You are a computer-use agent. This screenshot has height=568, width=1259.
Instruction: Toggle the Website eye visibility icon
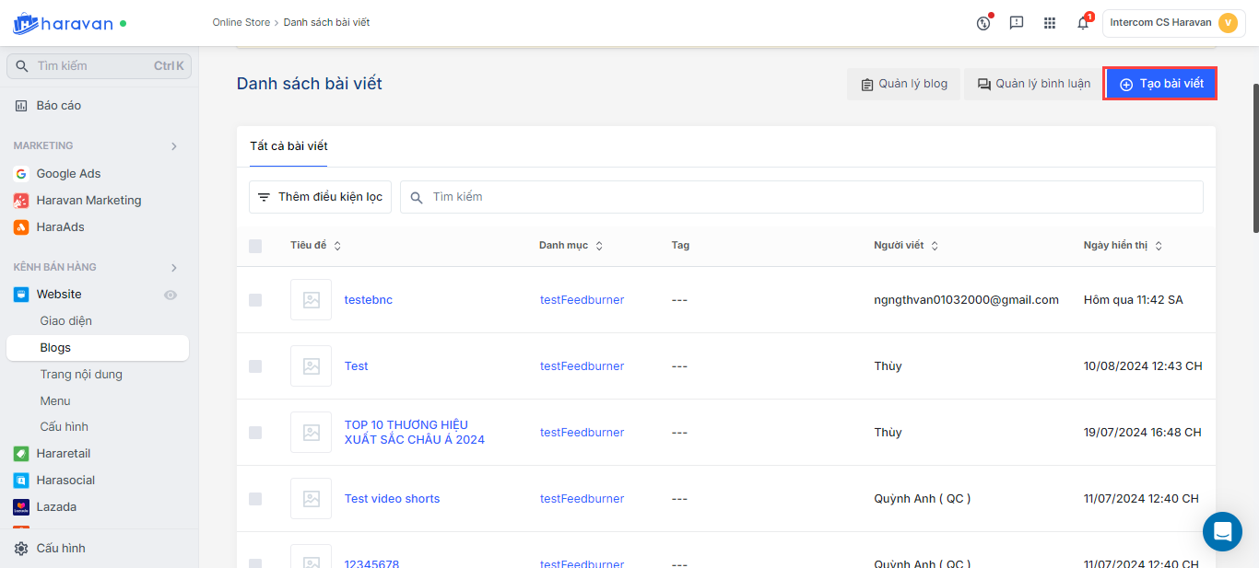(x=171, y=295)
